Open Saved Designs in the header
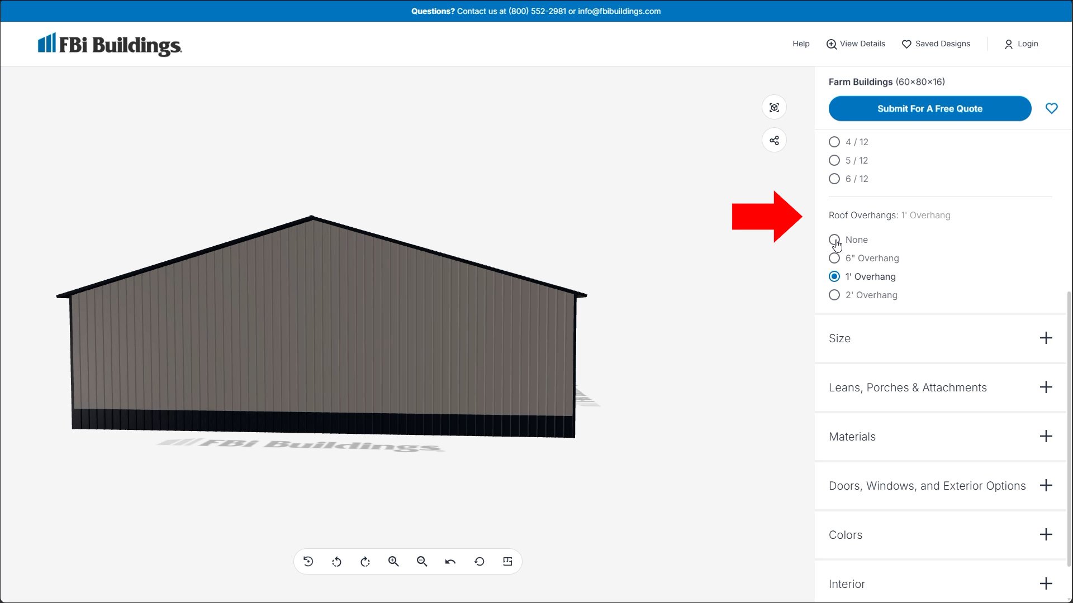1073x603 pixels. coord(936,44)
